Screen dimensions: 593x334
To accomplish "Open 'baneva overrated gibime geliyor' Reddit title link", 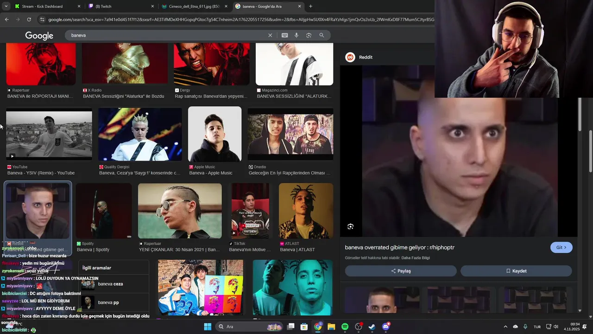I will coord(400,247).
